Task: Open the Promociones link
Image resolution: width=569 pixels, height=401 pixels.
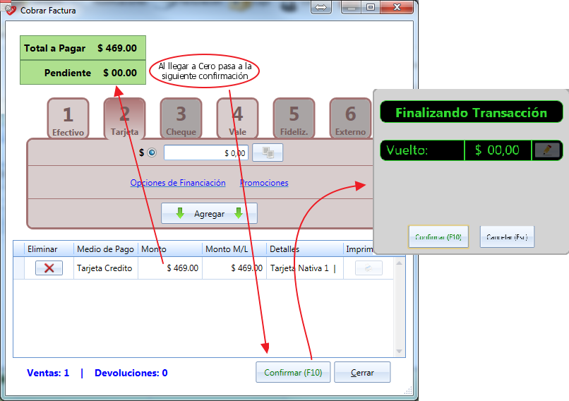Action: (x=264, y=183)
